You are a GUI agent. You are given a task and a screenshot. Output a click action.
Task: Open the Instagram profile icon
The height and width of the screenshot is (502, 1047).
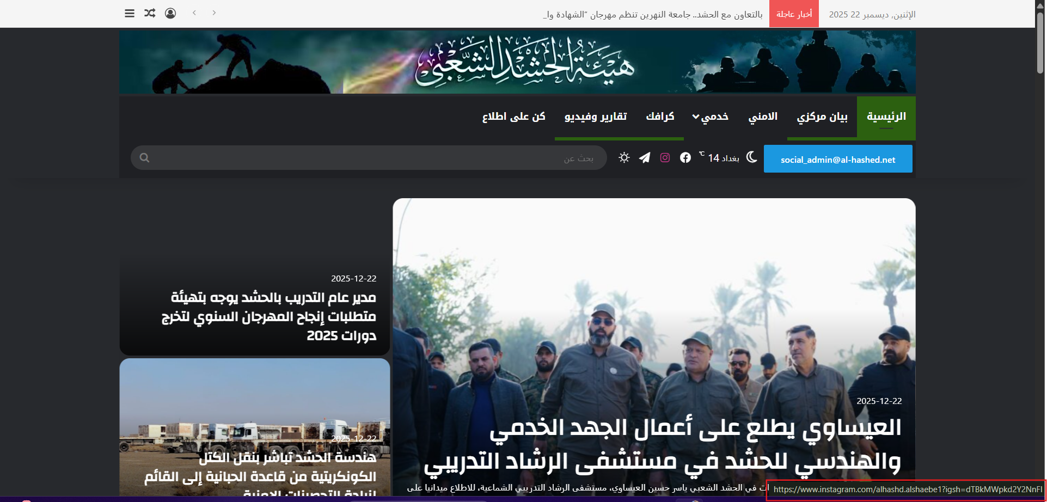coord(665,158)
